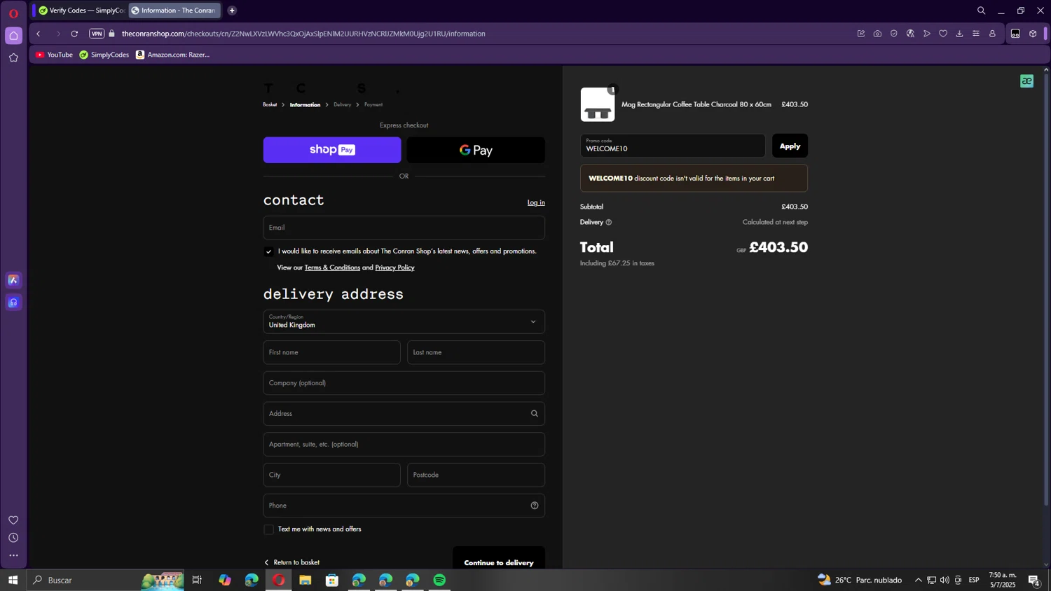This screenshot has height=591, width=1051.
Task: Open Spotify from the taskbar
Action: coord(439,580)
